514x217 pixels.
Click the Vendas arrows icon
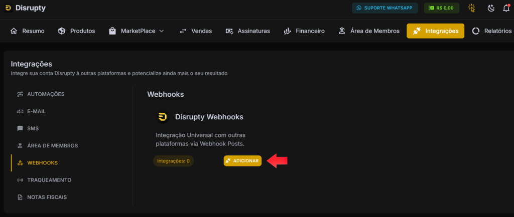click(x=183, y=31)
